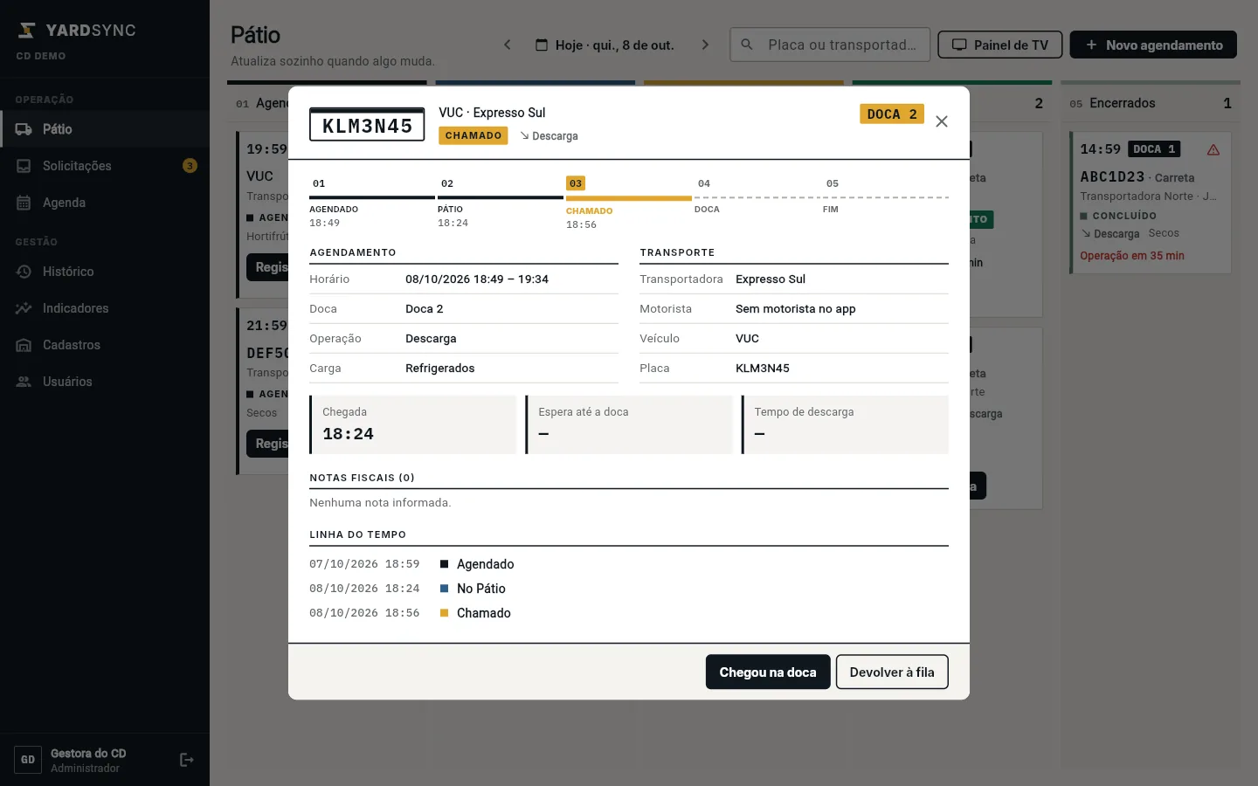This screenshot has width=1258, height=786.
Task: Click the search magnifier icon
Action: [747, 45]
